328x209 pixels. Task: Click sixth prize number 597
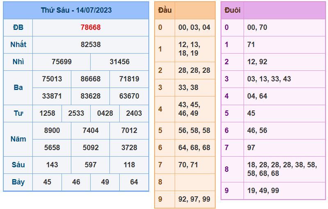pos(91,165)
